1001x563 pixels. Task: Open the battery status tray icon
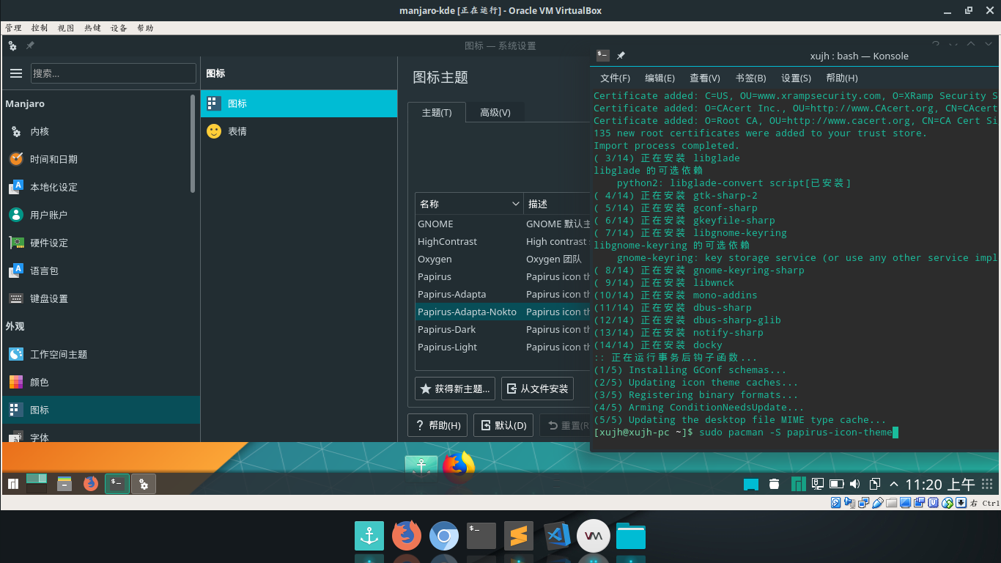pos(836,484)
